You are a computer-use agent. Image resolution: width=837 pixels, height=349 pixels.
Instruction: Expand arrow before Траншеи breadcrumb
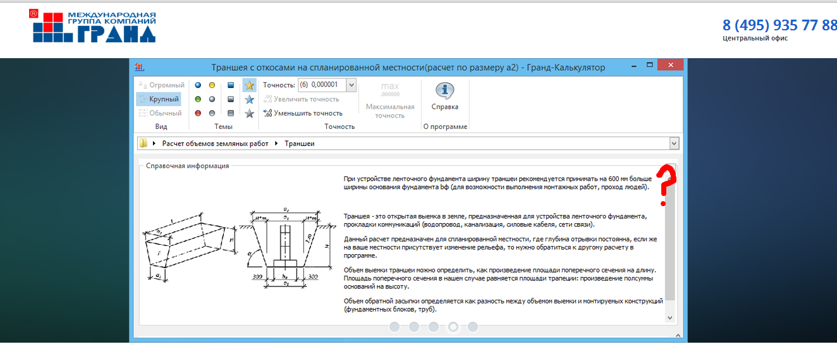(276, 144)
